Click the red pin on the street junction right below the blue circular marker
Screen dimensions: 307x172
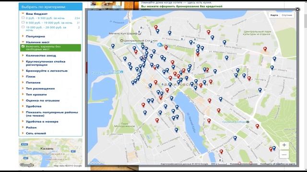tap(166, 47)
